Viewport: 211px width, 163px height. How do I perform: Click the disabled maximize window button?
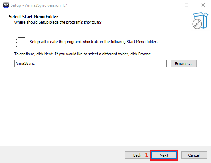(x=187, y=5)
